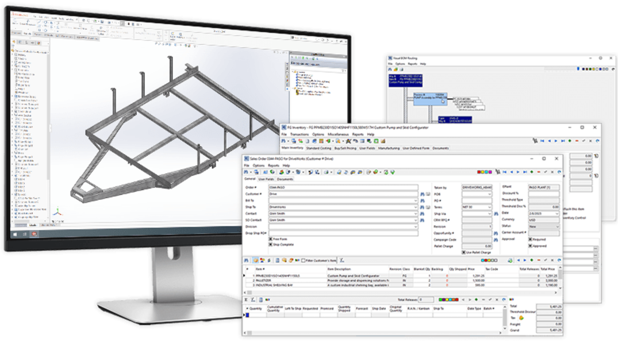Image resolution: width=618 pixels, height=341 pixels.
Task: Click the line items horizontal scrollbar
Action: point(401,293)
